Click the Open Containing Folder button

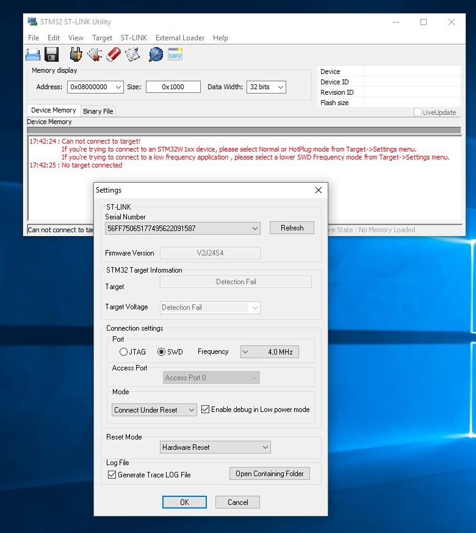tap(270, 474)
